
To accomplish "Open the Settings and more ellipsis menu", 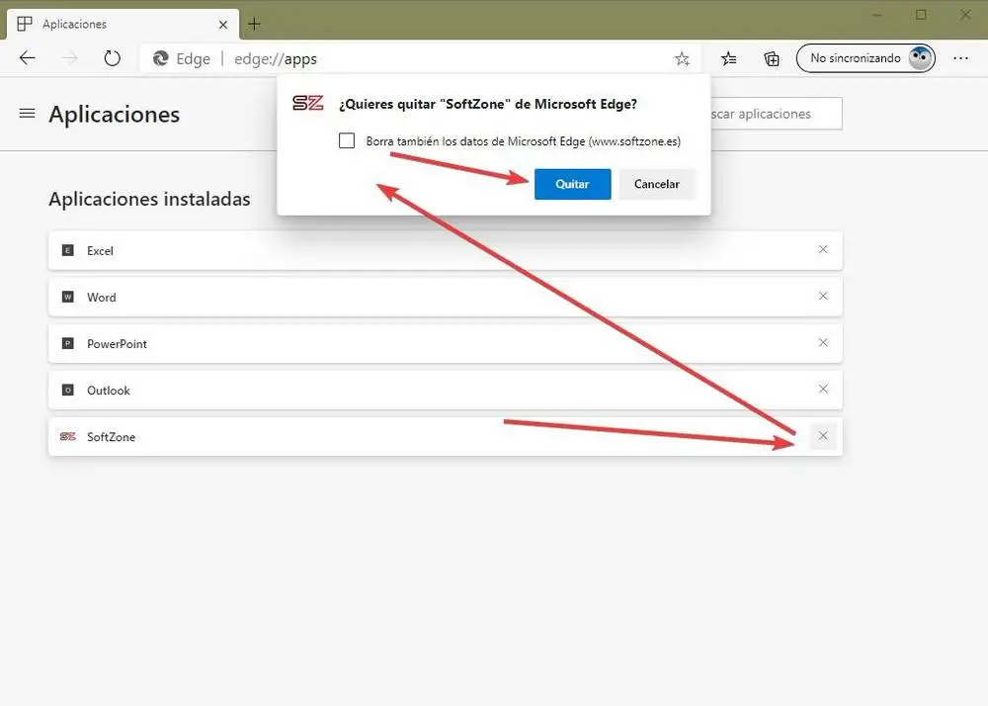I will (x=961, y=58).
